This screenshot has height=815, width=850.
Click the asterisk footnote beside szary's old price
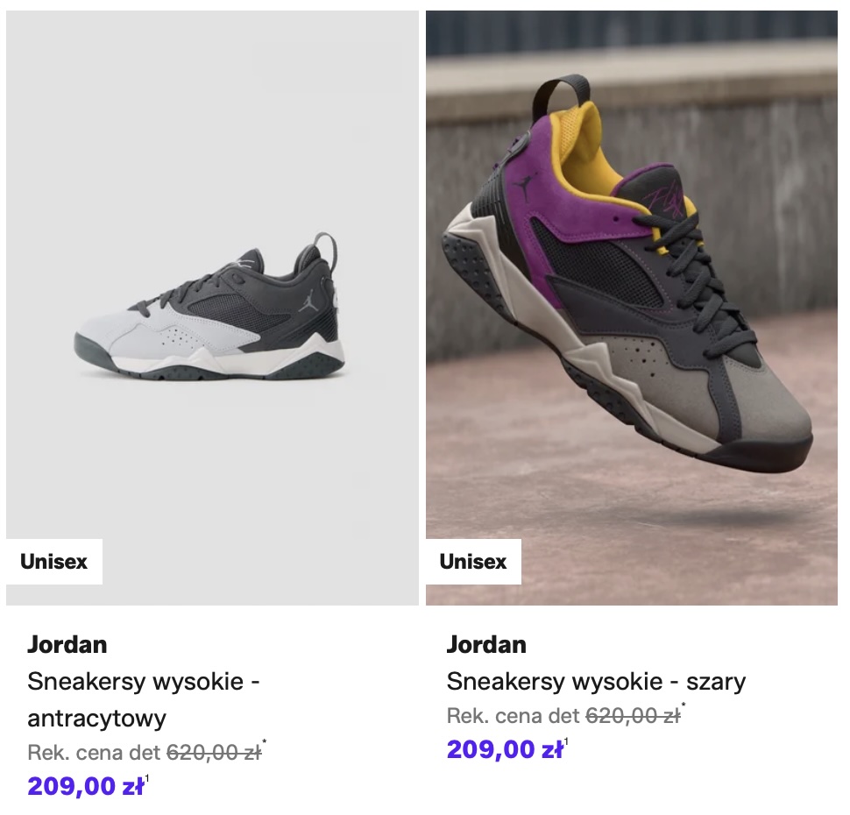pyautogui.click(x=684, y=707)
